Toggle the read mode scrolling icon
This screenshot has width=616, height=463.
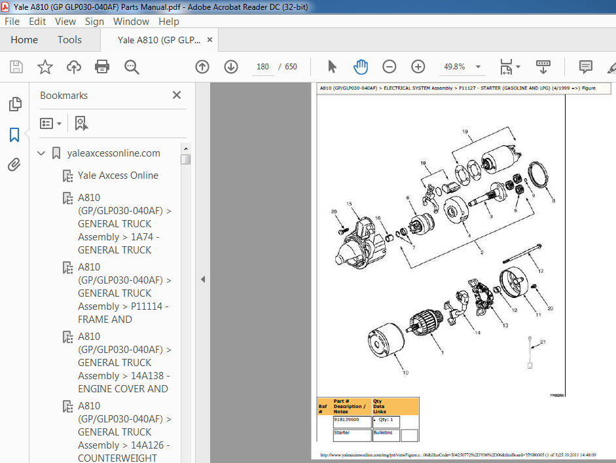543,67
